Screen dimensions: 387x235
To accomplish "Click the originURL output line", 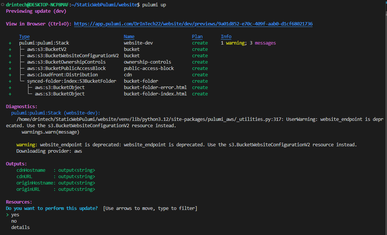I will pos(56,189).
